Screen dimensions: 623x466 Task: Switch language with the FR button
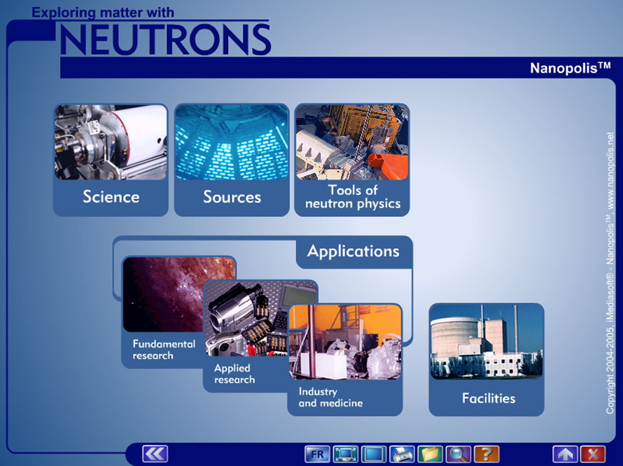coord(317,454)
